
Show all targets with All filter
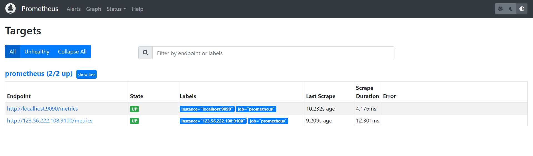pos(12,52)
